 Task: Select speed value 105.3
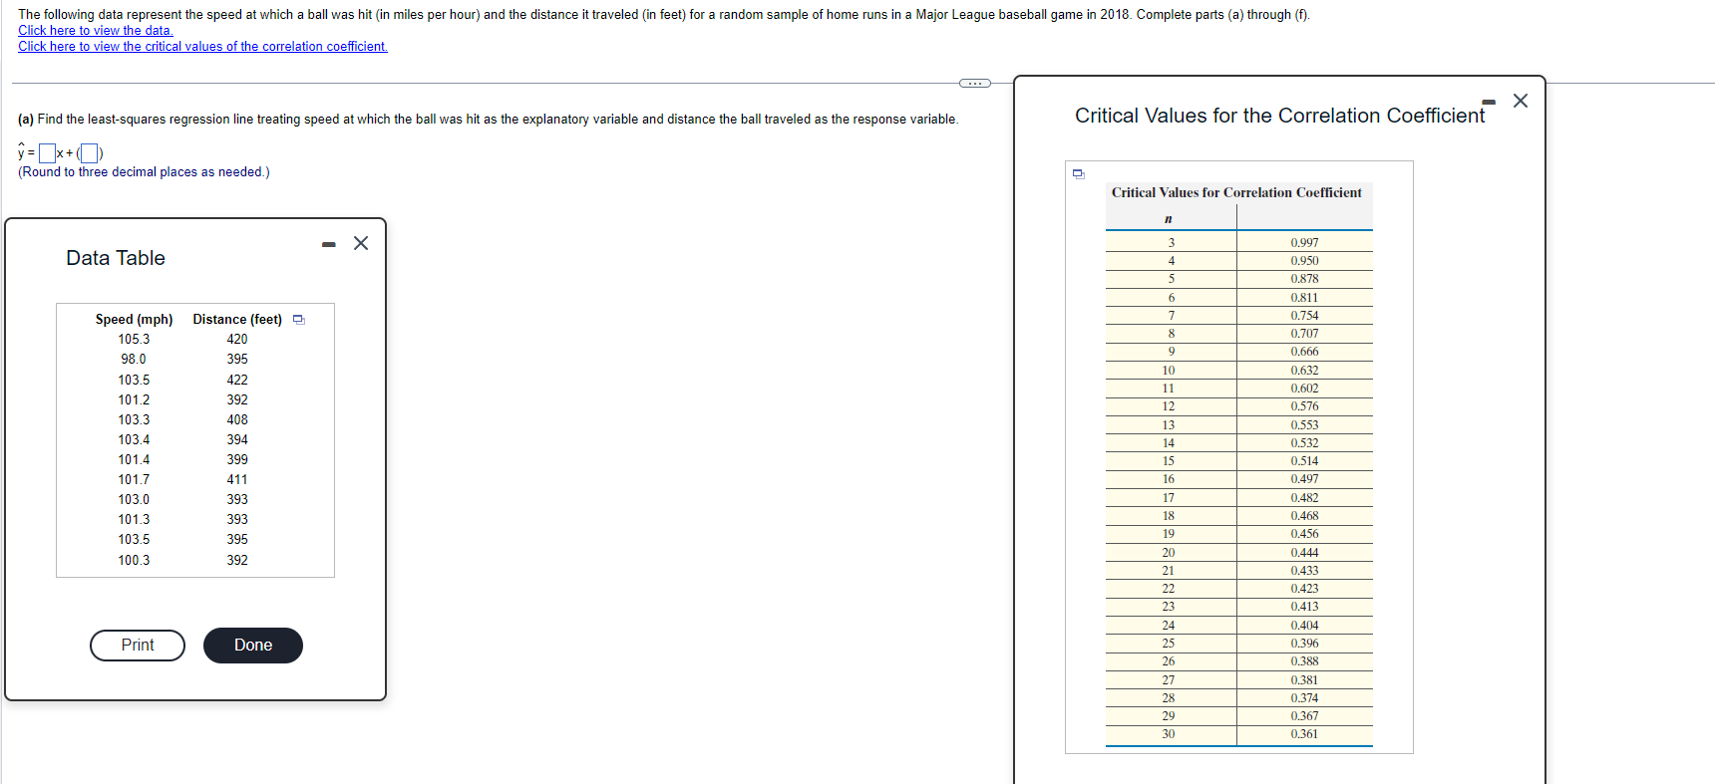point(134,340)
